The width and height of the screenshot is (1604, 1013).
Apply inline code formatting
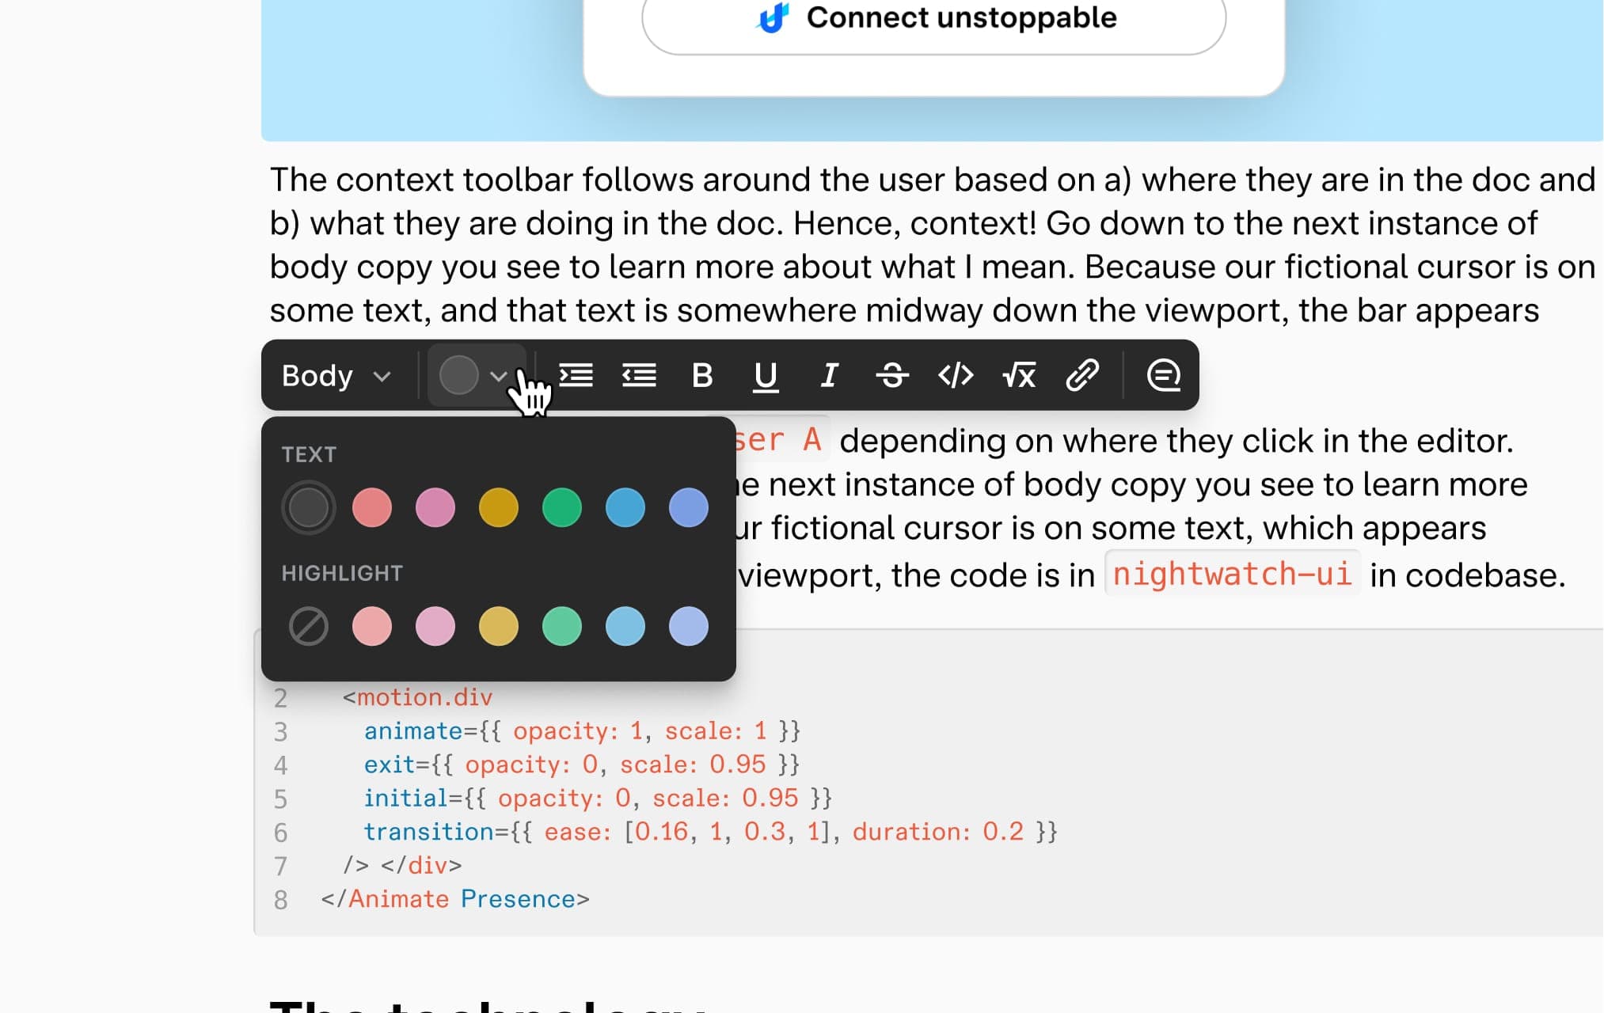pyautogui.click(x=956, y=375)
